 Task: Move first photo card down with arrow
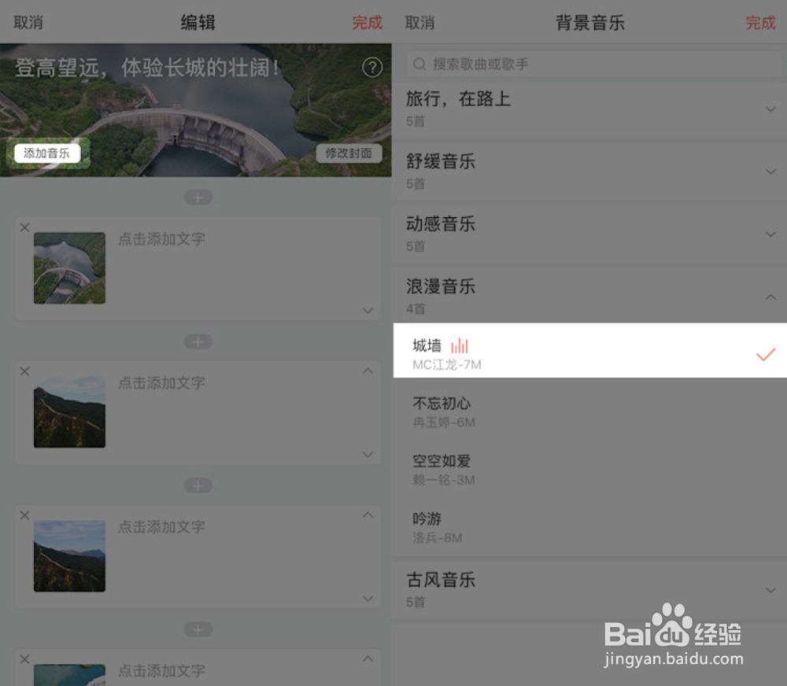[x=368, y=311]
